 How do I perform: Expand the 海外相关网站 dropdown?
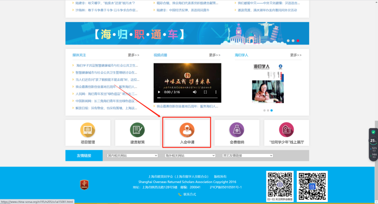pos(190,156)
